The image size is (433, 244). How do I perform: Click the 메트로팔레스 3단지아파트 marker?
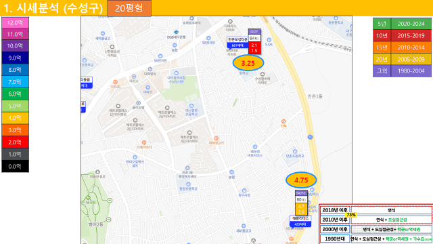pyautogui.click(x=167, y=108)
